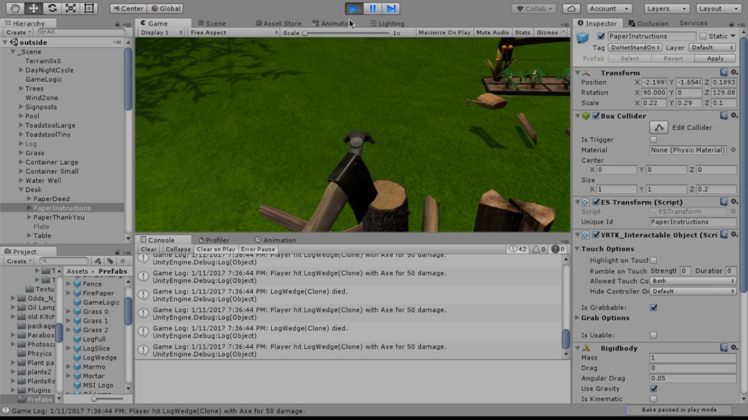Switch to the Animation tab
The image size is (748, 420).
[276, 240]
